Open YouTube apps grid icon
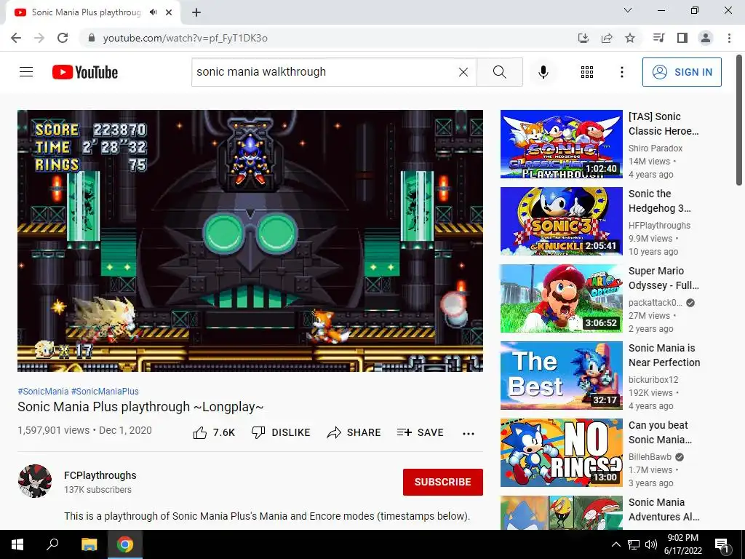Viewport: 745px width, 559px height. 587,72
